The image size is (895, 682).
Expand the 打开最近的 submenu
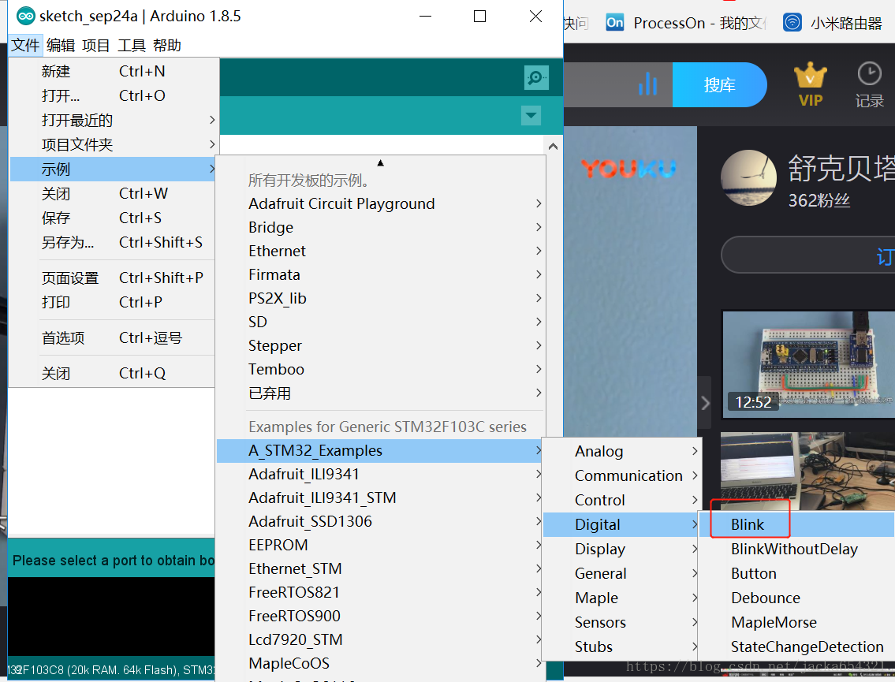(113, 120)
